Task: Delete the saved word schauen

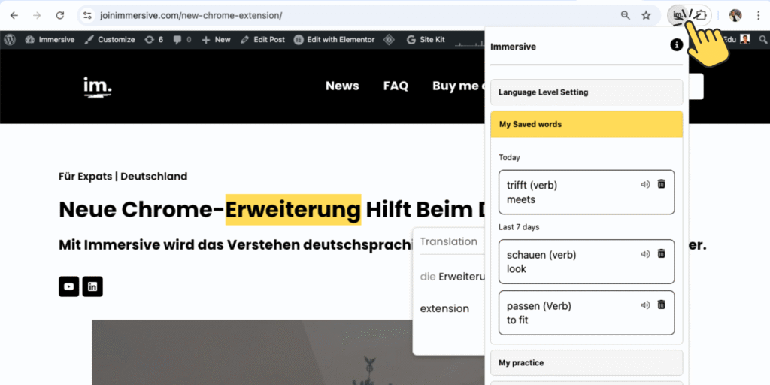Action: [x=661, y=254]
